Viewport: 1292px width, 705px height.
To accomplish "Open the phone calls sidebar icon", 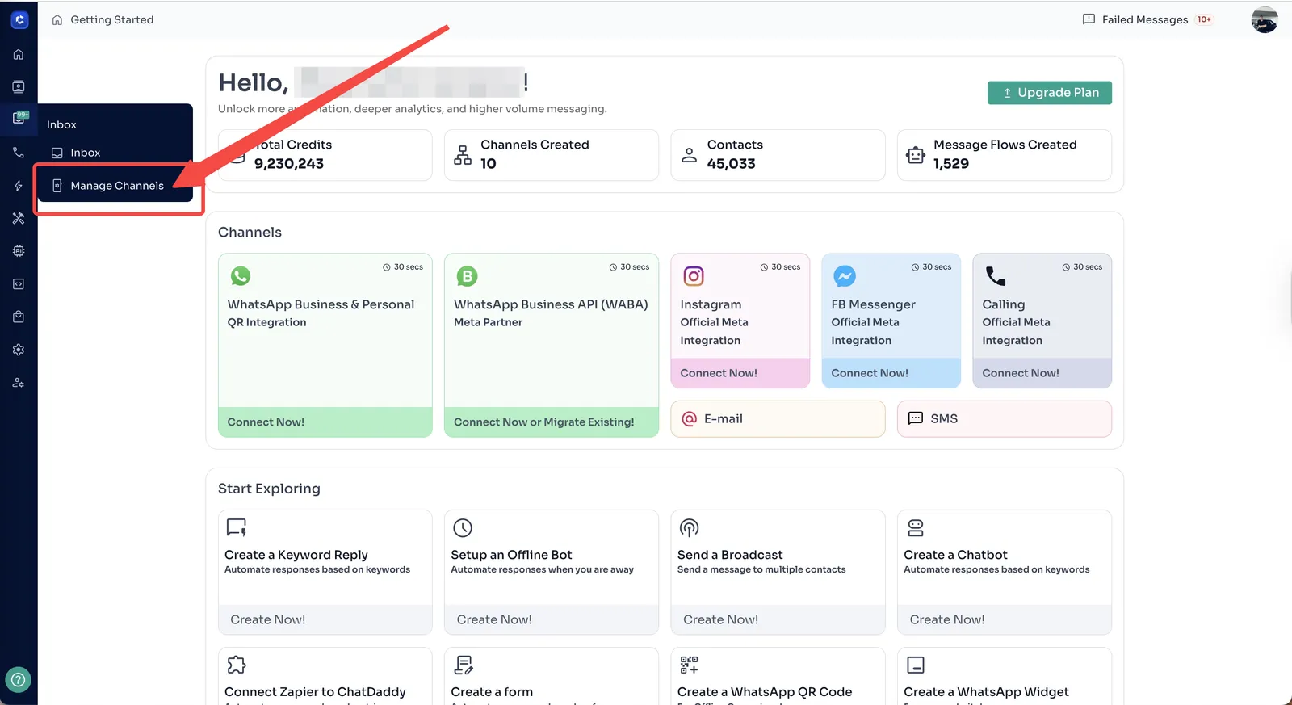I will pyautogui.click(x=19, y=153).
